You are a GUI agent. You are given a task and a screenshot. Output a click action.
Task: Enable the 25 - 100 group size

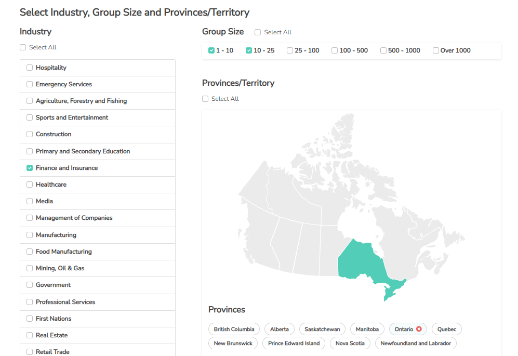[x=290, y=50]
